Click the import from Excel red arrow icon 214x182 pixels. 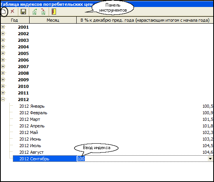coord(43,12)
